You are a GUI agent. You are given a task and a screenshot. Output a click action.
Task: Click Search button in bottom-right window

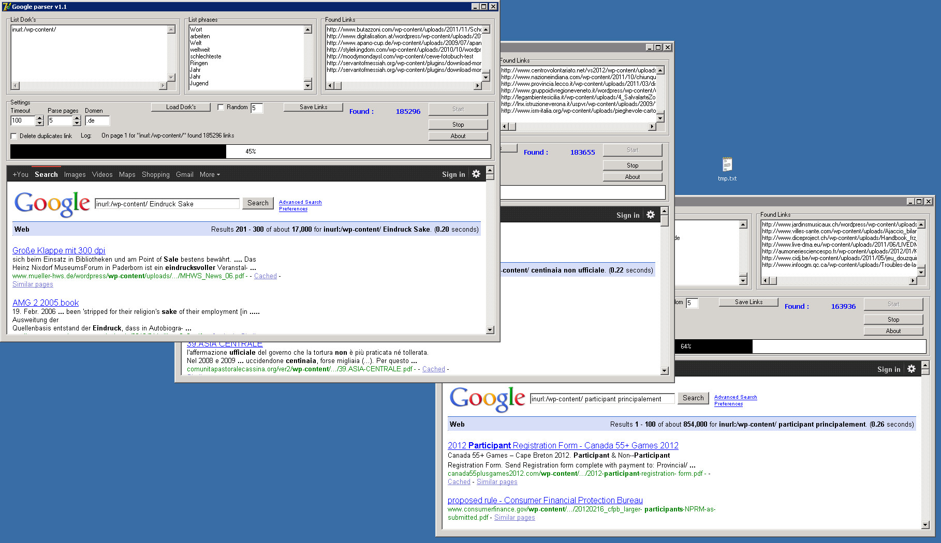693,398
